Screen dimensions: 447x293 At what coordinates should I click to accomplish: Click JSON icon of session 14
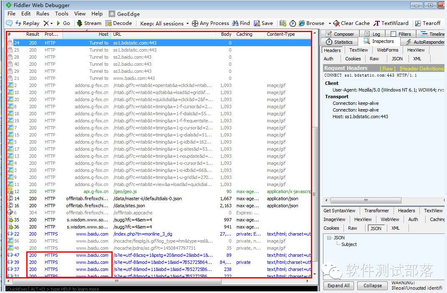pos(10,199)
